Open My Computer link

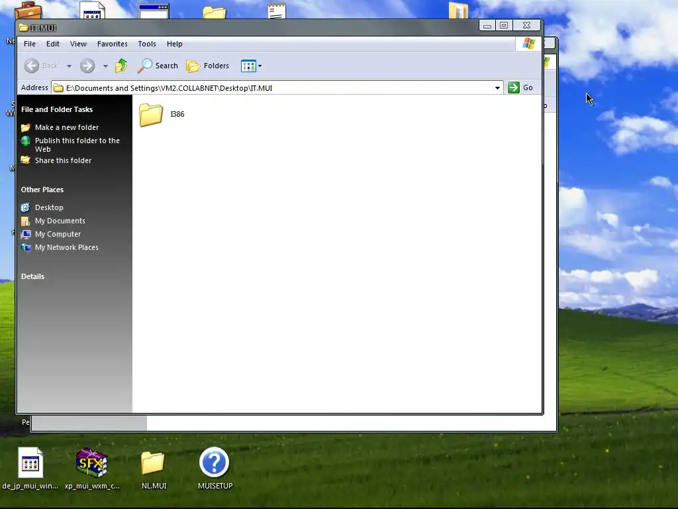[58, 234]
